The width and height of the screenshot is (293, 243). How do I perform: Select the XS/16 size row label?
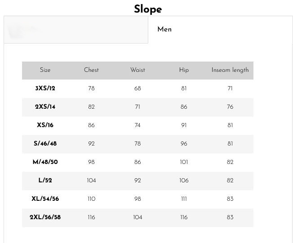tap(45, 125)
